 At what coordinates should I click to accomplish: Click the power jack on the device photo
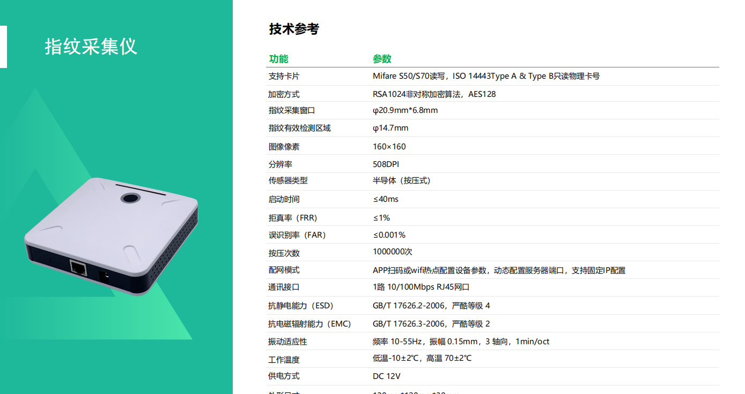(105, 277)
